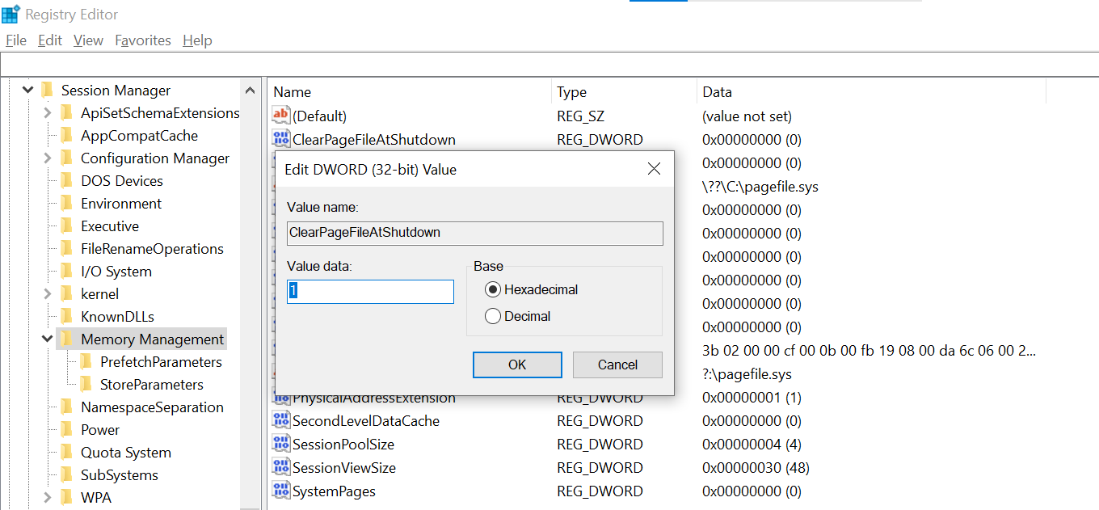Screen dimensions: 1099x510
Task: Select the StoreParameters key in tree
Action: [151, 384]
